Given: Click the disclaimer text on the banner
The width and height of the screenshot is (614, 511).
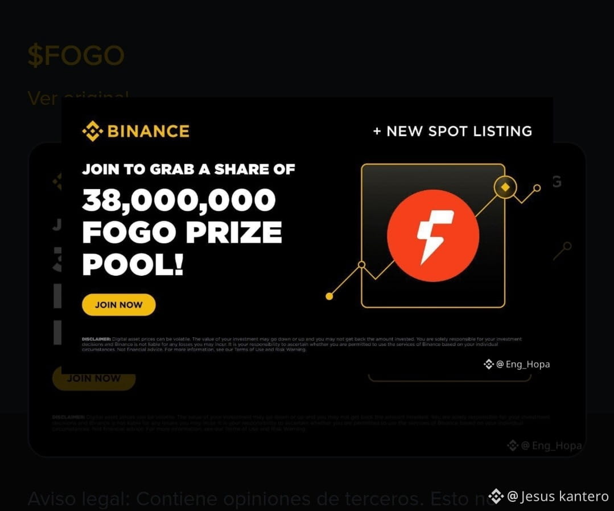Looking at the screenshot, I should [x=302, y=344].
